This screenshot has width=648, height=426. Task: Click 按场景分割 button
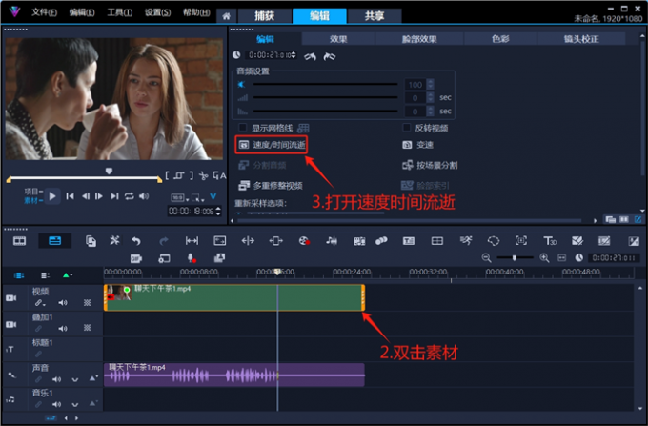click(x=430, y=165)
